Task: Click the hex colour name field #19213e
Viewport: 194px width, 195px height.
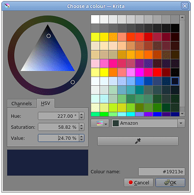Action: [162, 172]
